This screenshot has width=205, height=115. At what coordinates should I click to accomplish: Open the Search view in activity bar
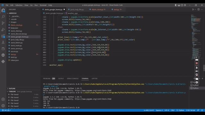click(x=3, y=17)
